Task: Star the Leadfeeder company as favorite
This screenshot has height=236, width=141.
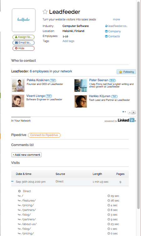Action: point(45,12)
